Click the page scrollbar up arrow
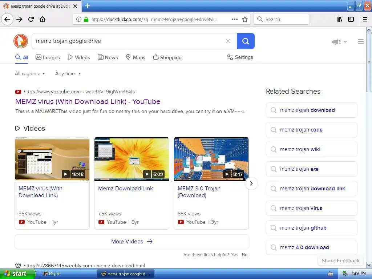 (369, 30)
